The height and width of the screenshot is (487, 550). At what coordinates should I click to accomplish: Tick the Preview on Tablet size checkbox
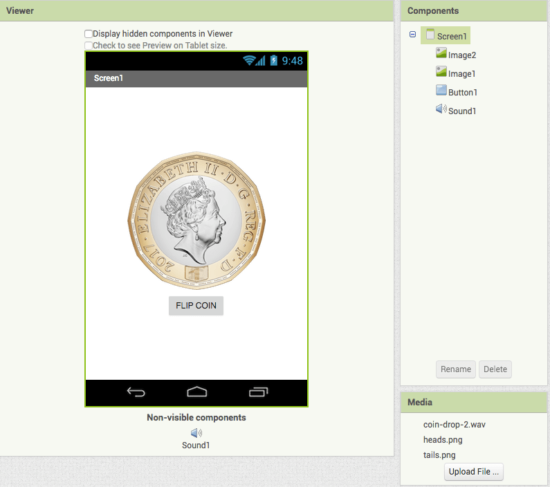(89, 46)
